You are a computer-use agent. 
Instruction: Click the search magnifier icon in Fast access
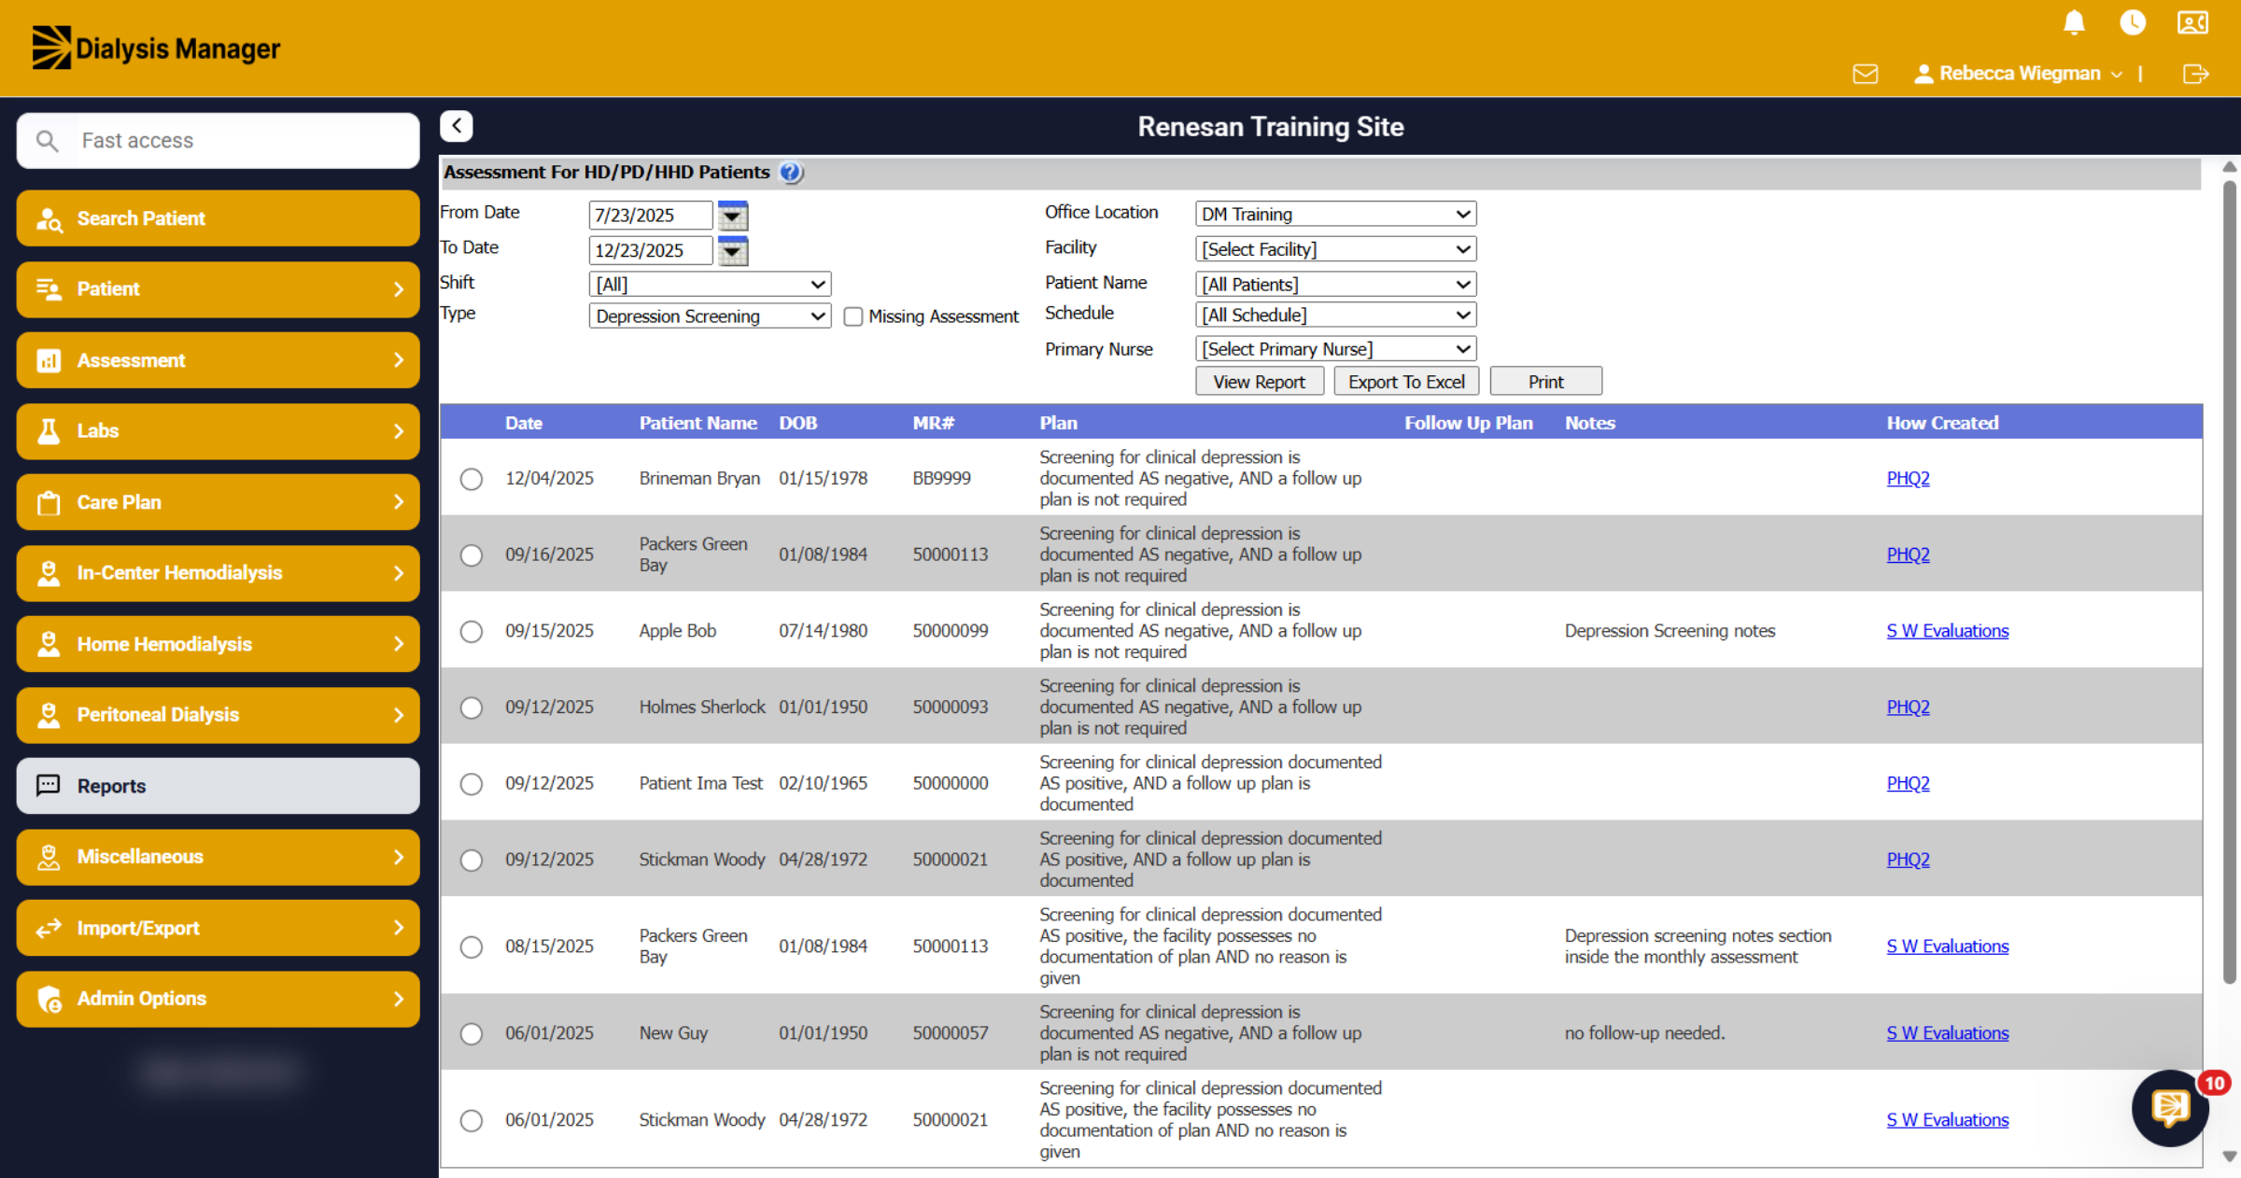click(x=47, y=141)
